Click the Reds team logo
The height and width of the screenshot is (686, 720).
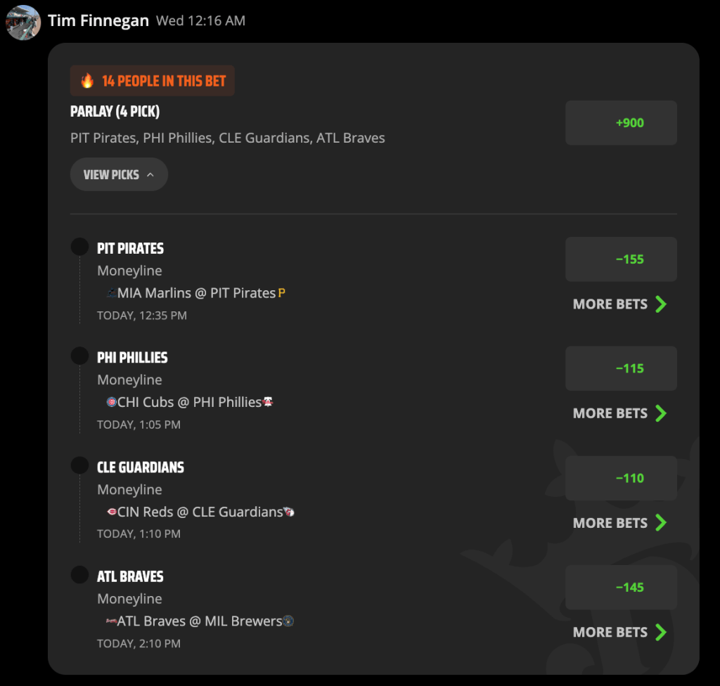point(111,512)
